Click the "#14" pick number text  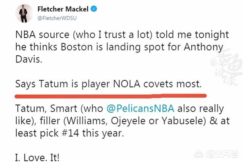(x=70, y=133)
